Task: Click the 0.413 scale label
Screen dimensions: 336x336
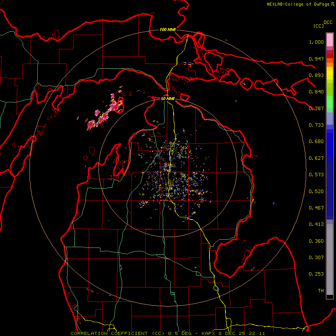Action: click(316, 224)
